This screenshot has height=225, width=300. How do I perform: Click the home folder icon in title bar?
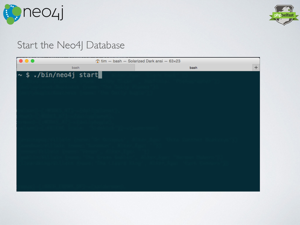98,61
